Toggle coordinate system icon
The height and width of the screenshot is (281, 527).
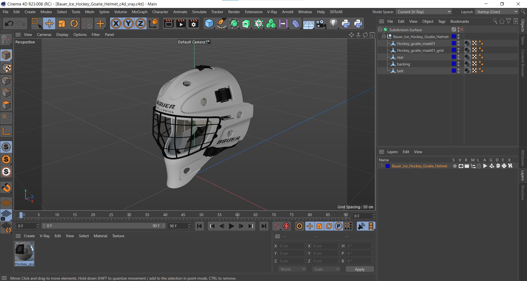point(153,24)
